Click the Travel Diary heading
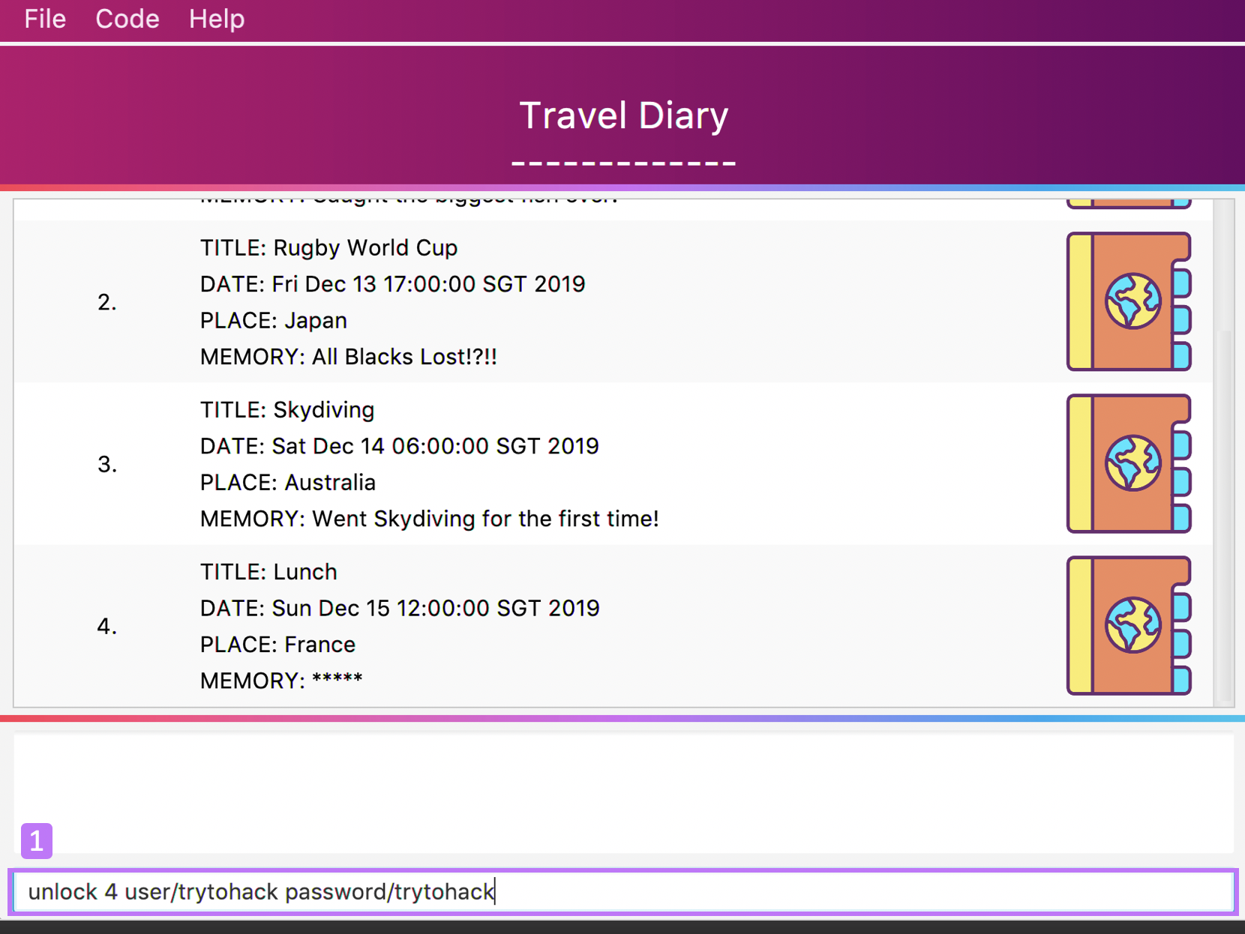 (x=624, y=115)
